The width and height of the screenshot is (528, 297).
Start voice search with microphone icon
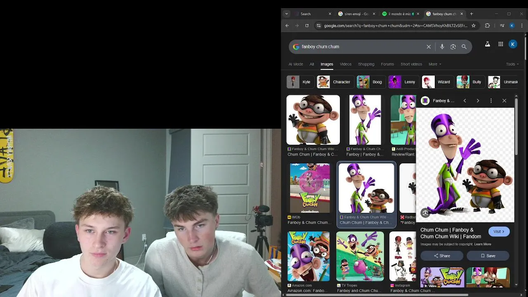coord(442,47)
